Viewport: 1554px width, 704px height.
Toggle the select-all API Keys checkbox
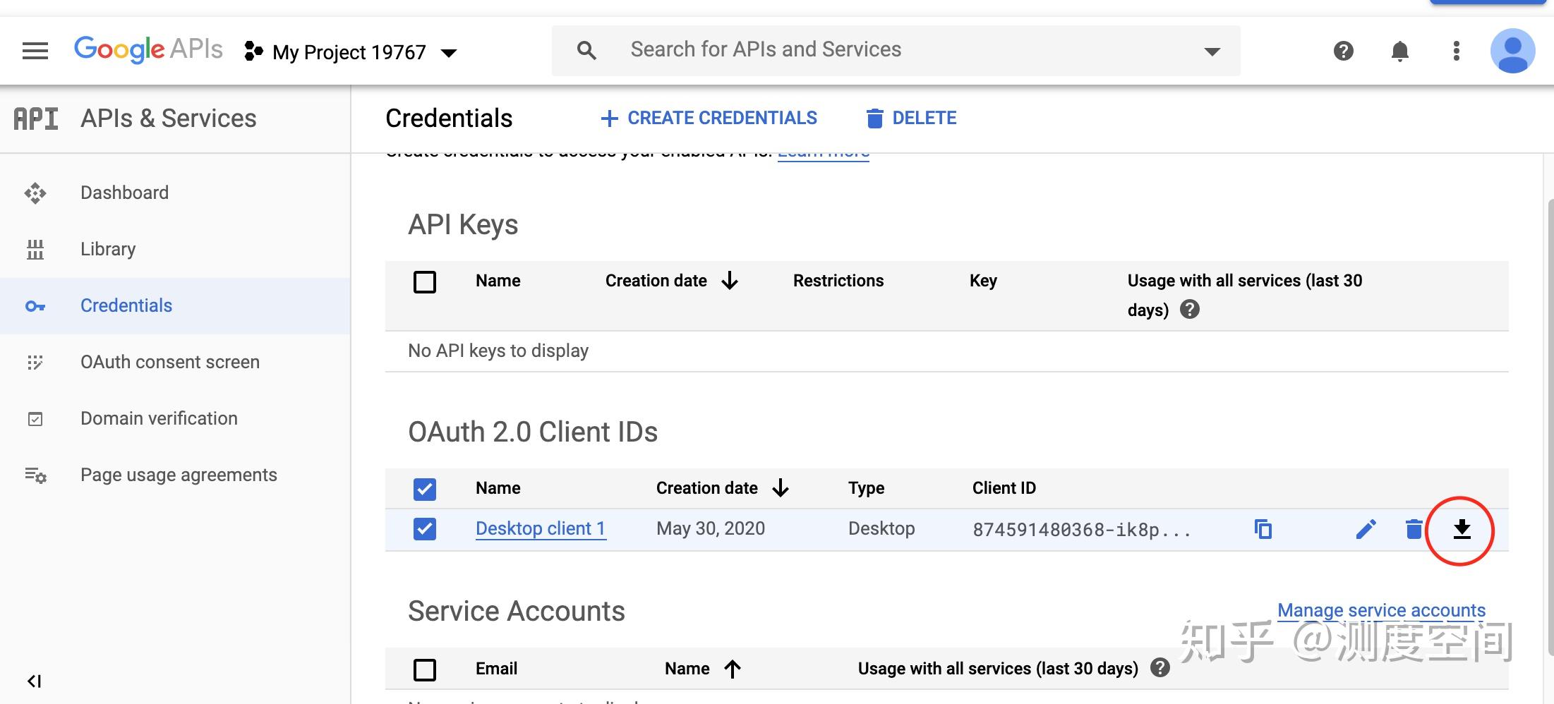coord(425,282)
